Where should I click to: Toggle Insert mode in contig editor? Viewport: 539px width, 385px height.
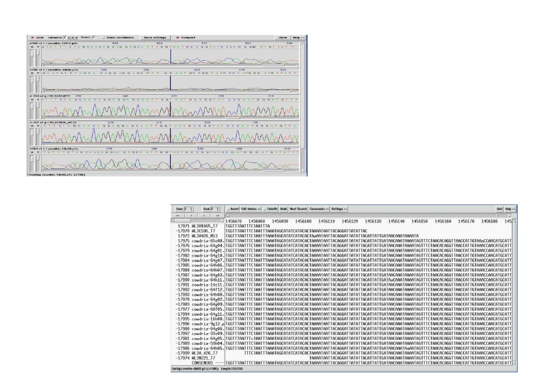(228, 209)
